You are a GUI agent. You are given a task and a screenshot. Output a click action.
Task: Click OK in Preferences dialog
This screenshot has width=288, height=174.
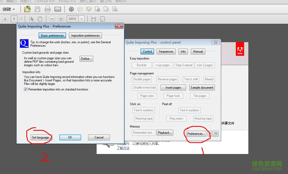pyautogui.click(x=70, y=137)
